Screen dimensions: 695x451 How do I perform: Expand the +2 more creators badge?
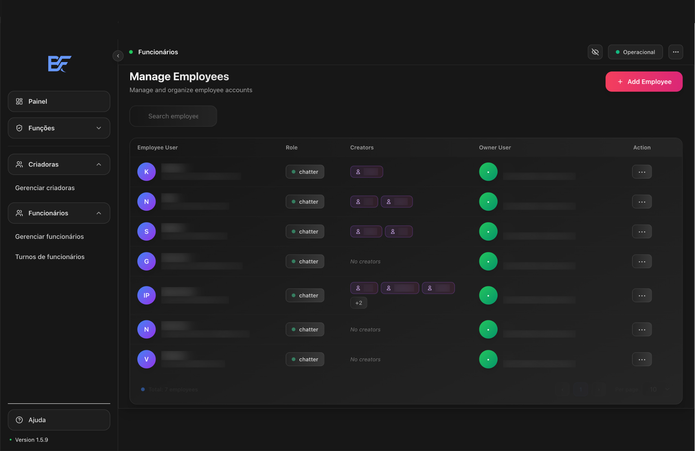pos(358,303)
